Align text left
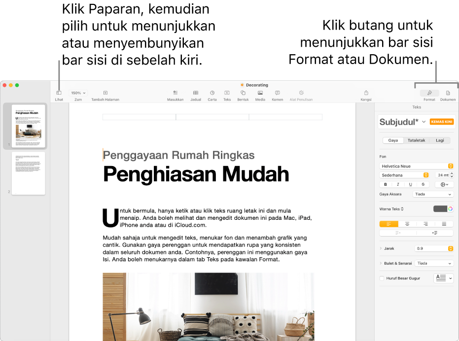 click(x=388, y=224)
